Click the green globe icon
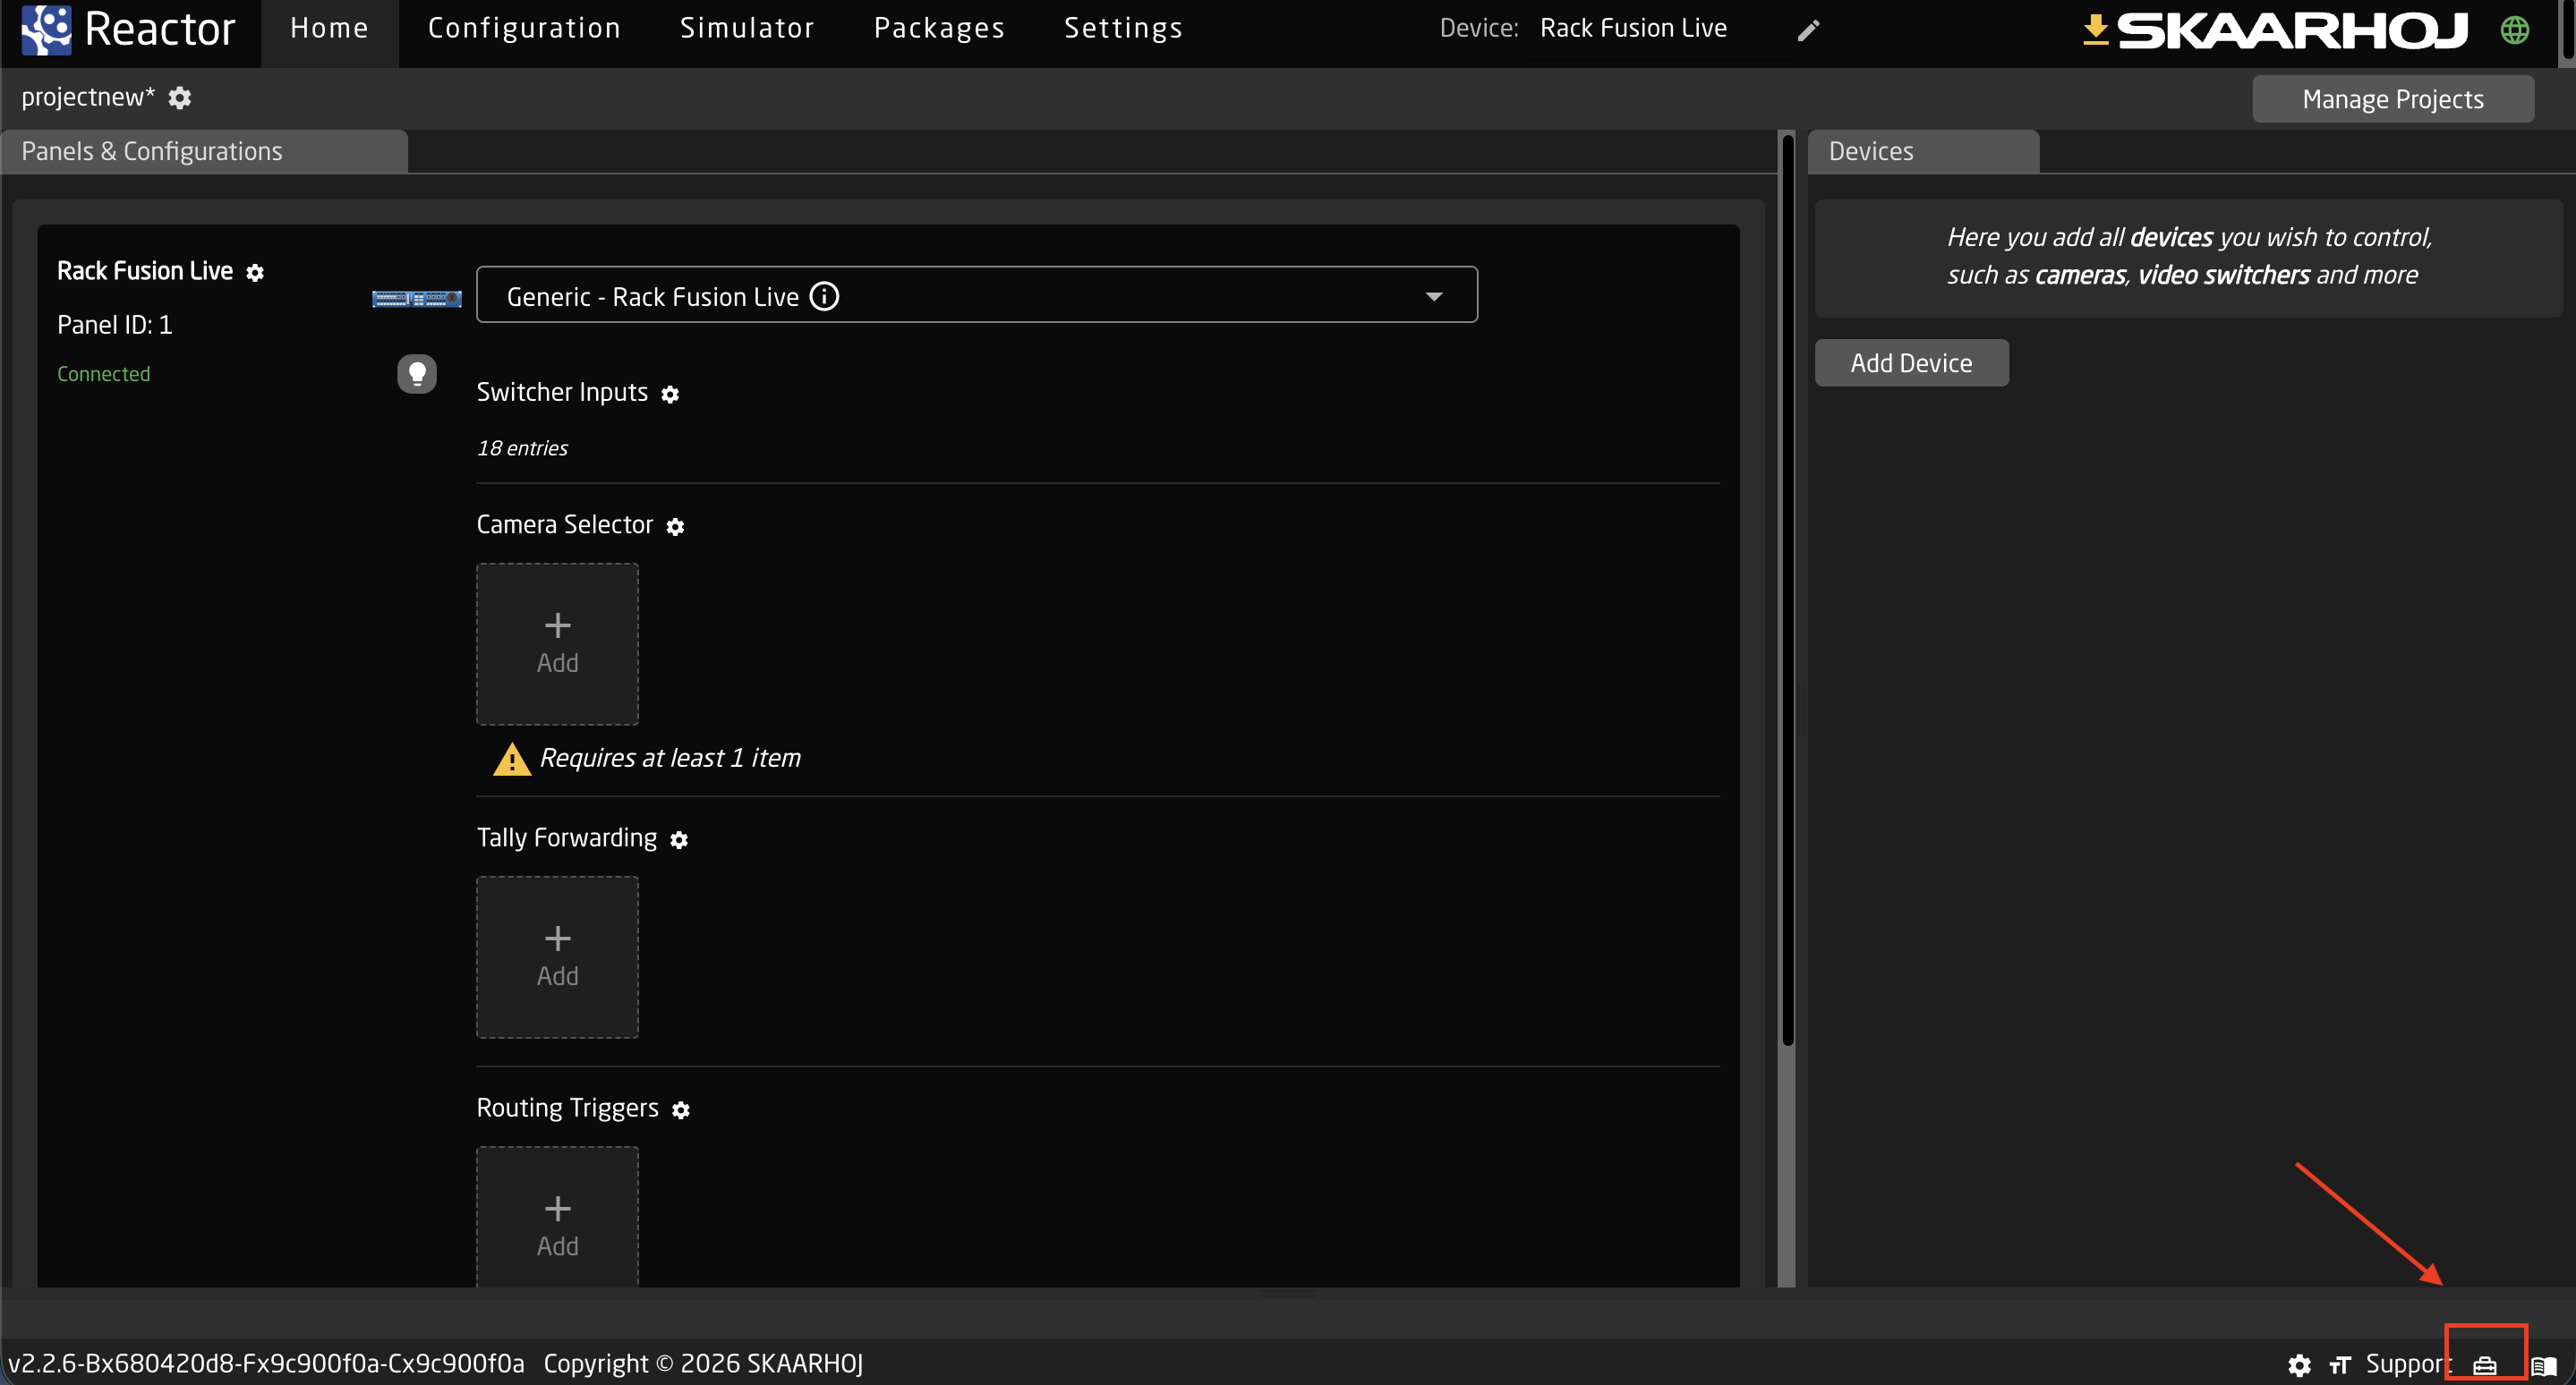 pyautogui.click(x=2514, y=29)
